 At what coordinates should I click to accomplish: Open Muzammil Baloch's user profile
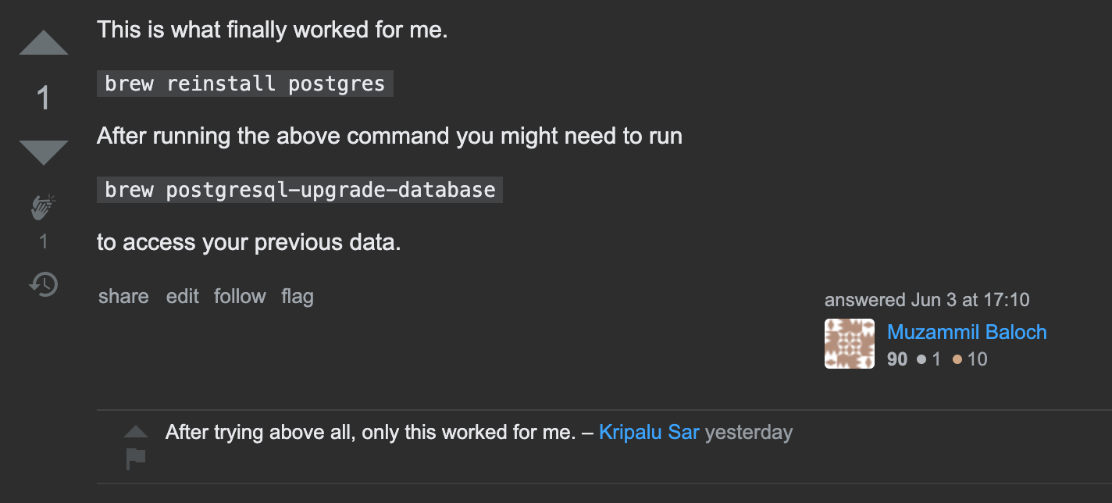click(967, 332)
